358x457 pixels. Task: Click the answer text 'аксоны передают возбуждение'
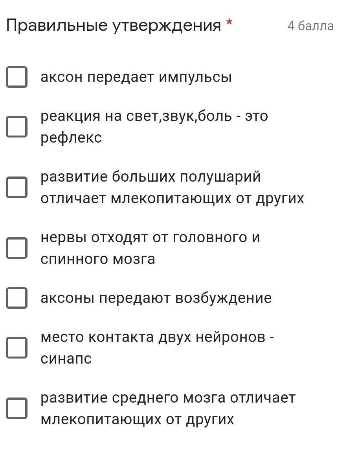pyautogui.click(x=156, y=298)
